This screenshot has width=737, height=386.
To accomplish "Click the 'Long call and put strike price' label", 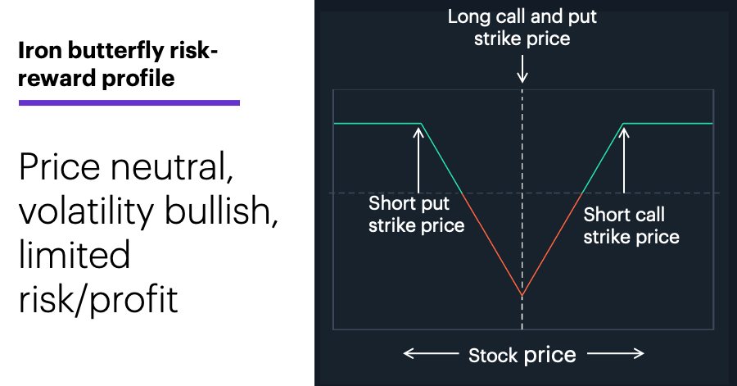I will 522,28.
